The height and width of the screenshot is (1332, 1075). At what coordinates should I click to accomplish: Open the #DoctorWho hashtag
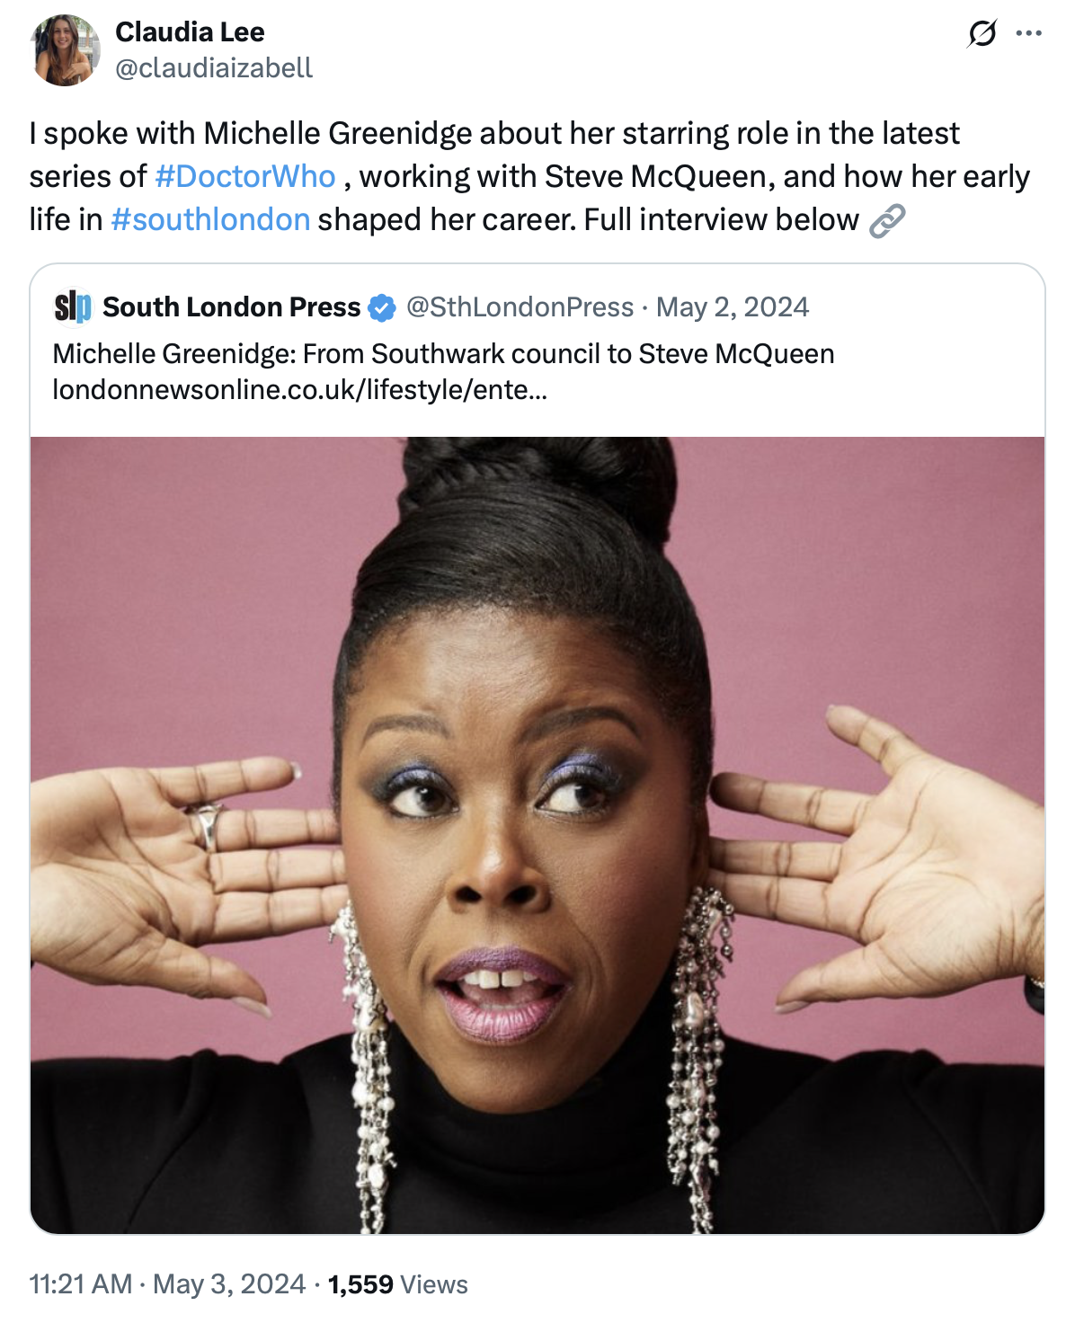point(245,176)
